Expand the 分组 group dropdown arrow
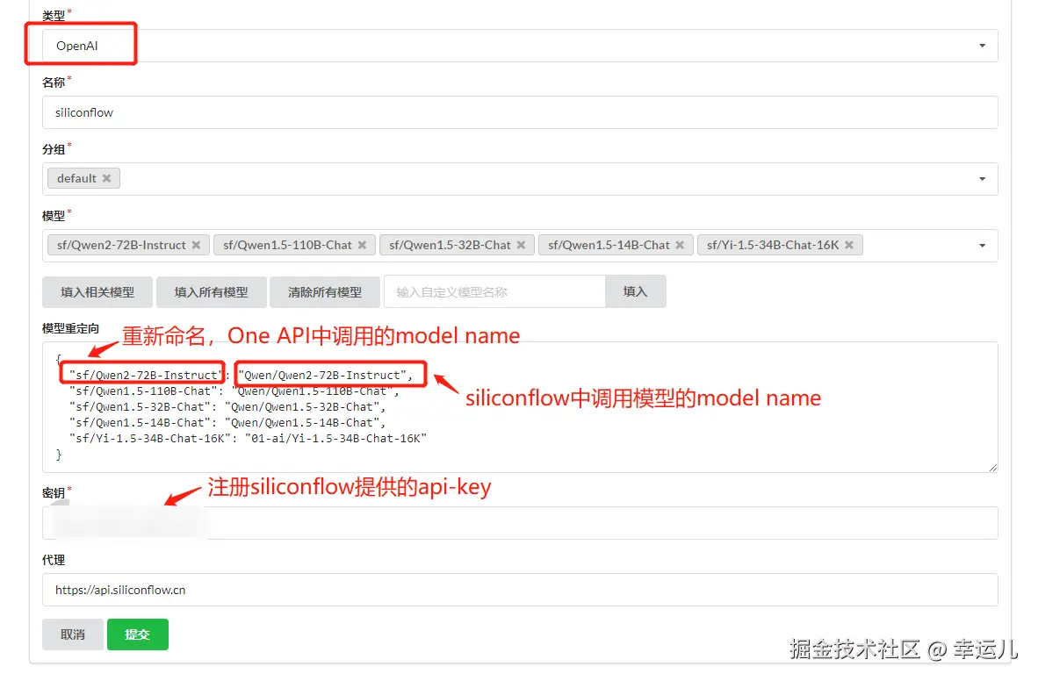The image size is (1038, 681). click(983, 179)
